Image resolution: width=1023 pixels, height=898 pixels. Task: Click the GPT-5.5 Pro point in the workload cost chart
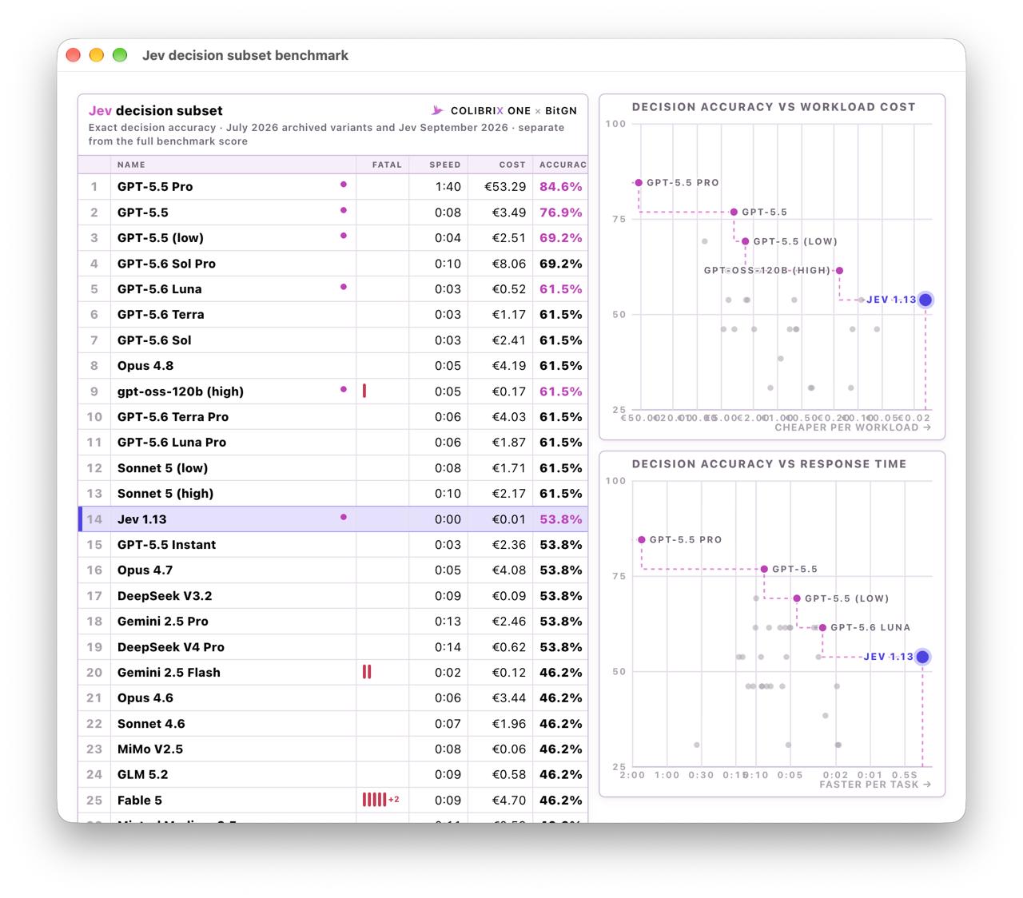[639, 183]
